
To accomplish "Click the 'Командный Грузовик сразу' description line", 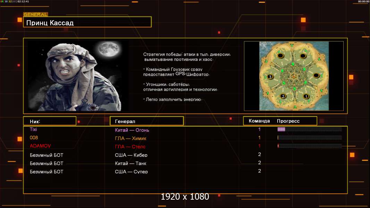I will pos(173,69).
